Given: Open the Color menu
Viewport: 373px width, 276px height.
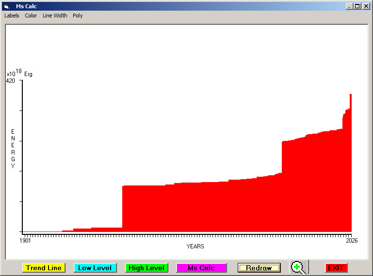Looking at the screenshot, I should [31, 15].
